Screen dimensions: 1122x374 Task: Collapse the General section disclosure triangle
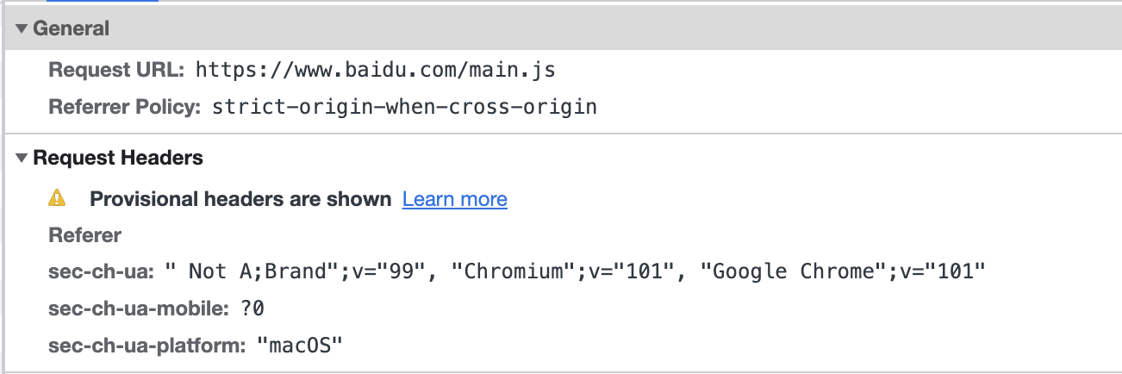(22, 29)
